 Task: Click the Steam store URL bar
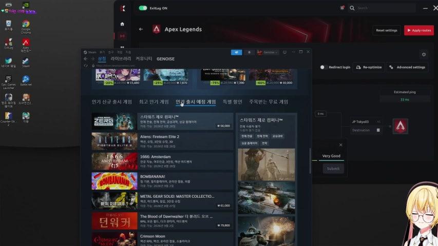click(x=116, y=66)
